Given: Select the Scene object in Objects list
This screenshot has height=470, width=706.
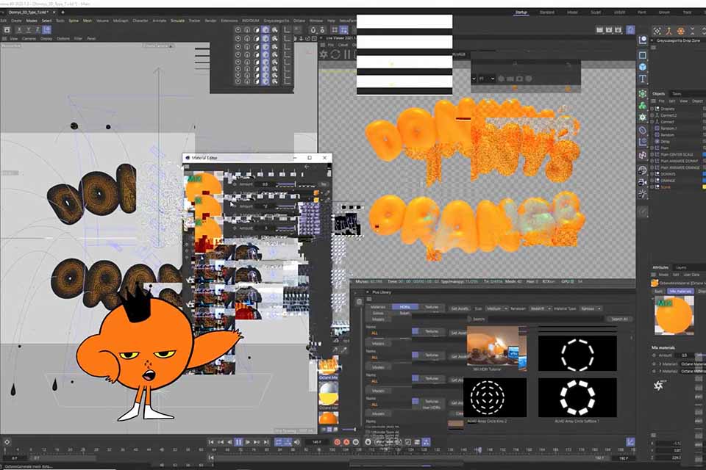Looking at the screenshot, I should pos(665,187).
